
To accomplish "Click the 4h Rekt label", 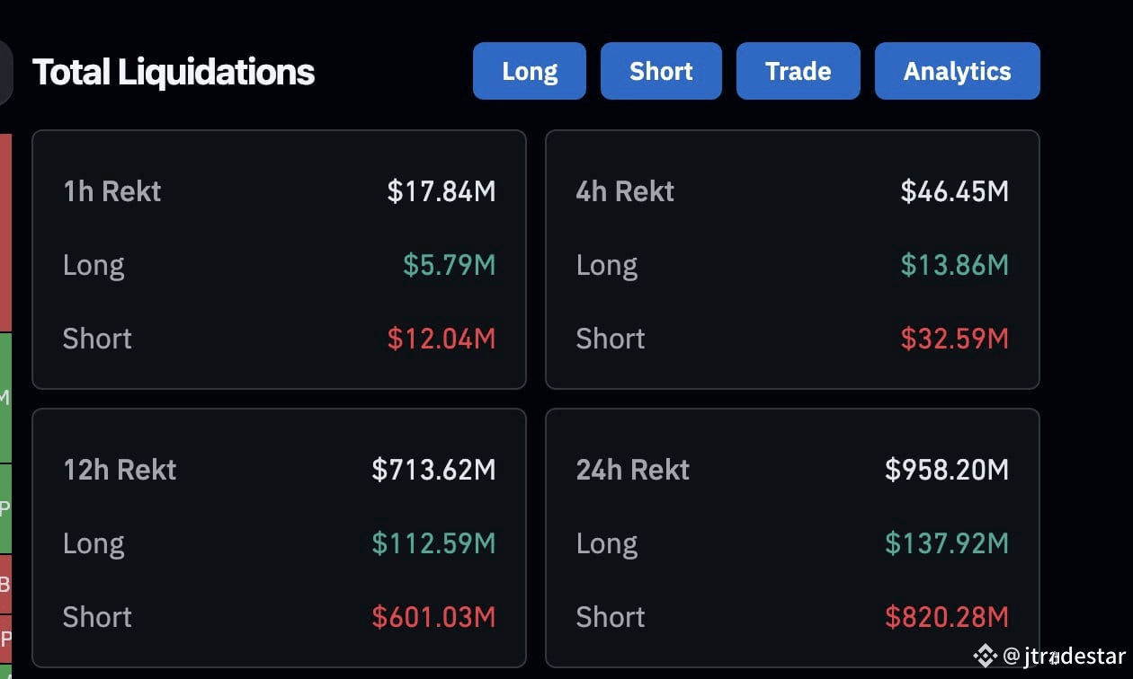I will tap(625, 191).
